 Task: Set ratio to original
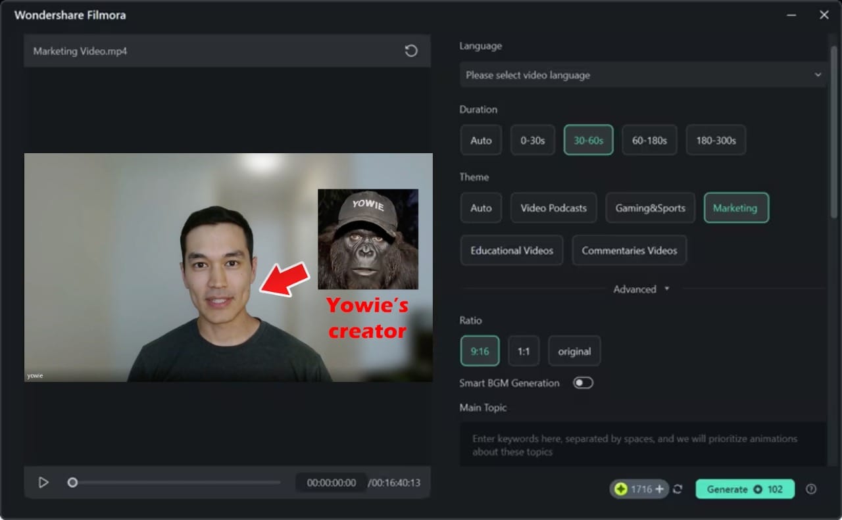point(574,351)
